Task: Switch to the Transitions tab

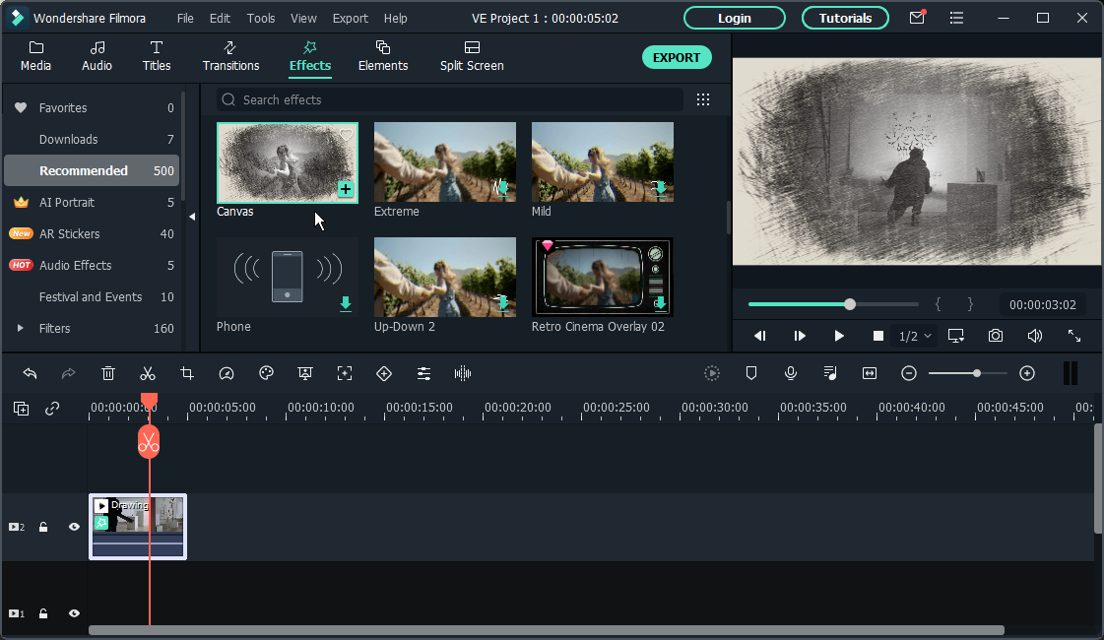Action: [x=230, y=56]
